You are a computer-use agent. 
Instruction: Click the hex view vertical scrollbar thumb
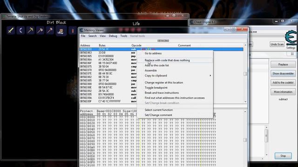click(x=245, y=140)
